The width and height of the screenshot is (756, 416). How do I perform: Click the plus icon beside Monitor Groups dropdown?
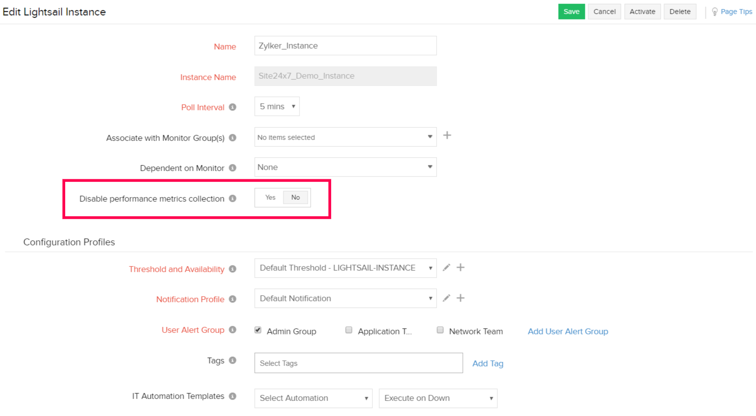447,136
